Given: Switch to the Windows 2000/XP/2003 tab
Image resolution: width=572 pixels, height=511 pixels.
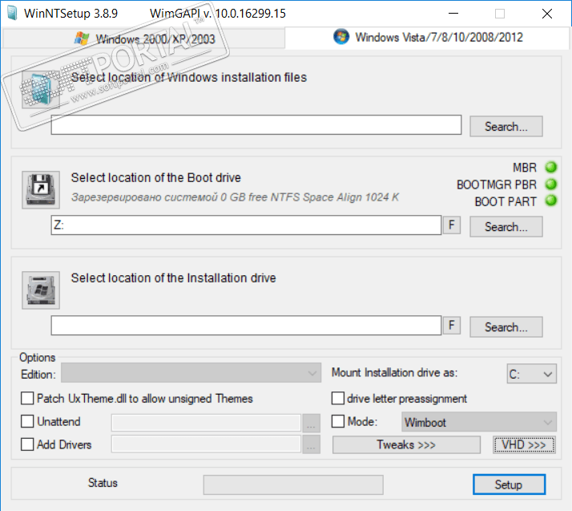Looking at the screenshot, I should click(144, 39).
